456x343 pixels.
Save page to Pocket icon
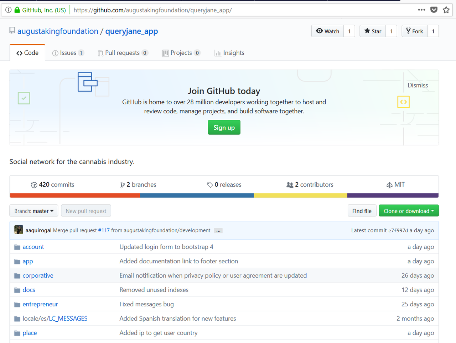pos(434,10)
